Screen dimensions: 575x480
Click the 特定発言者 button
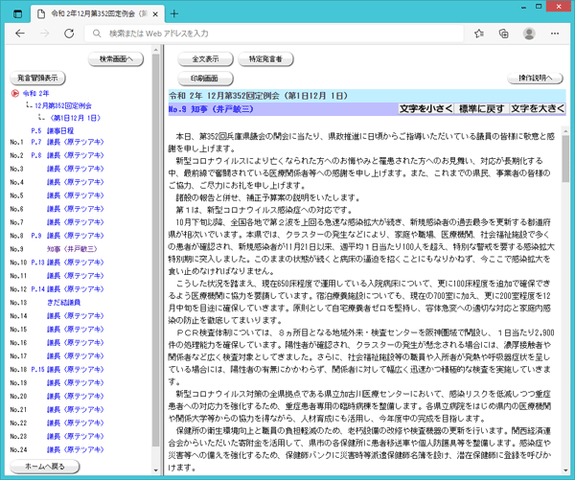click(x=265, y=58)
